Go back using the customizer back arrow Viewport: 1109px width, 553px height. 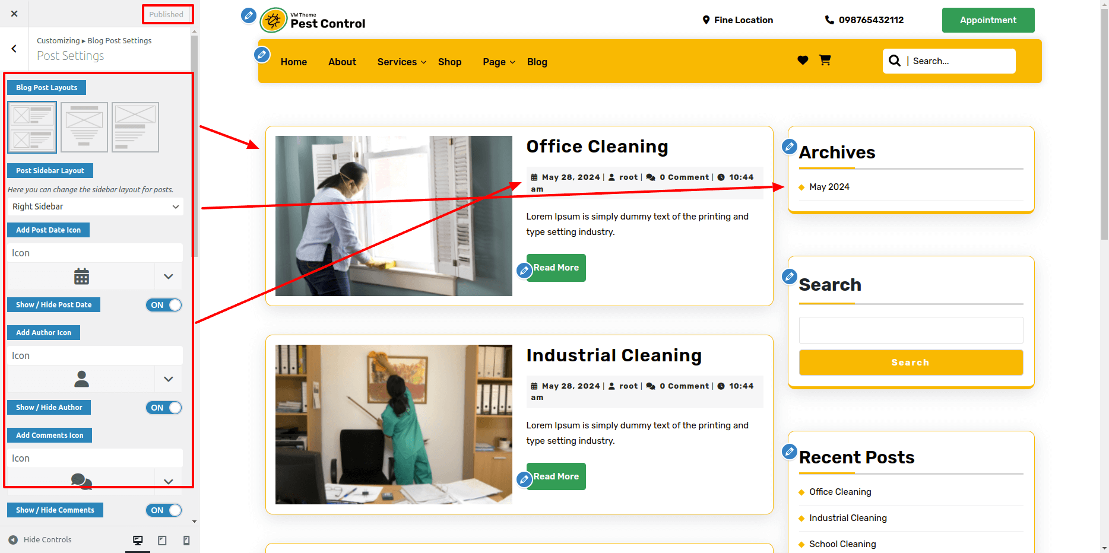14,49
